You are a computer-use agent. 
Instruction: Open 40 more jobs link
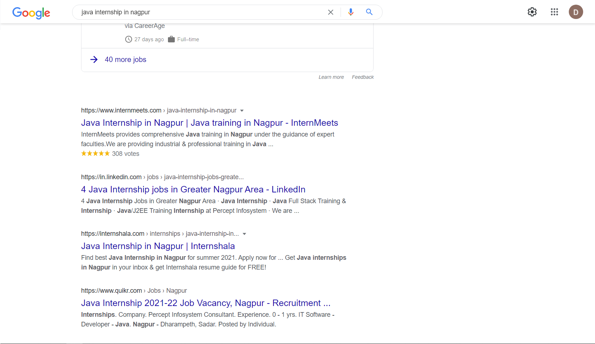click(x=126, y=59)
